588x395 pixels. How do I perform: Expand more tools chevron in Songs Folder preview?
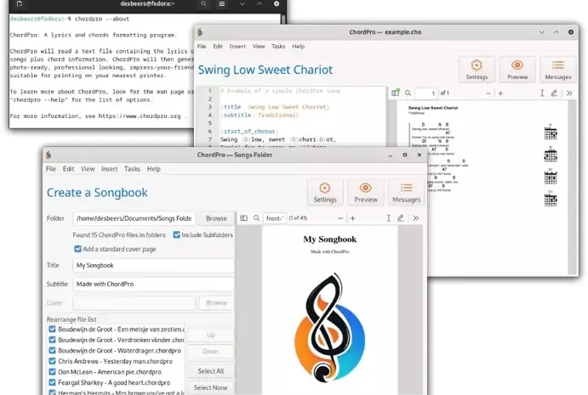[415, 218]
